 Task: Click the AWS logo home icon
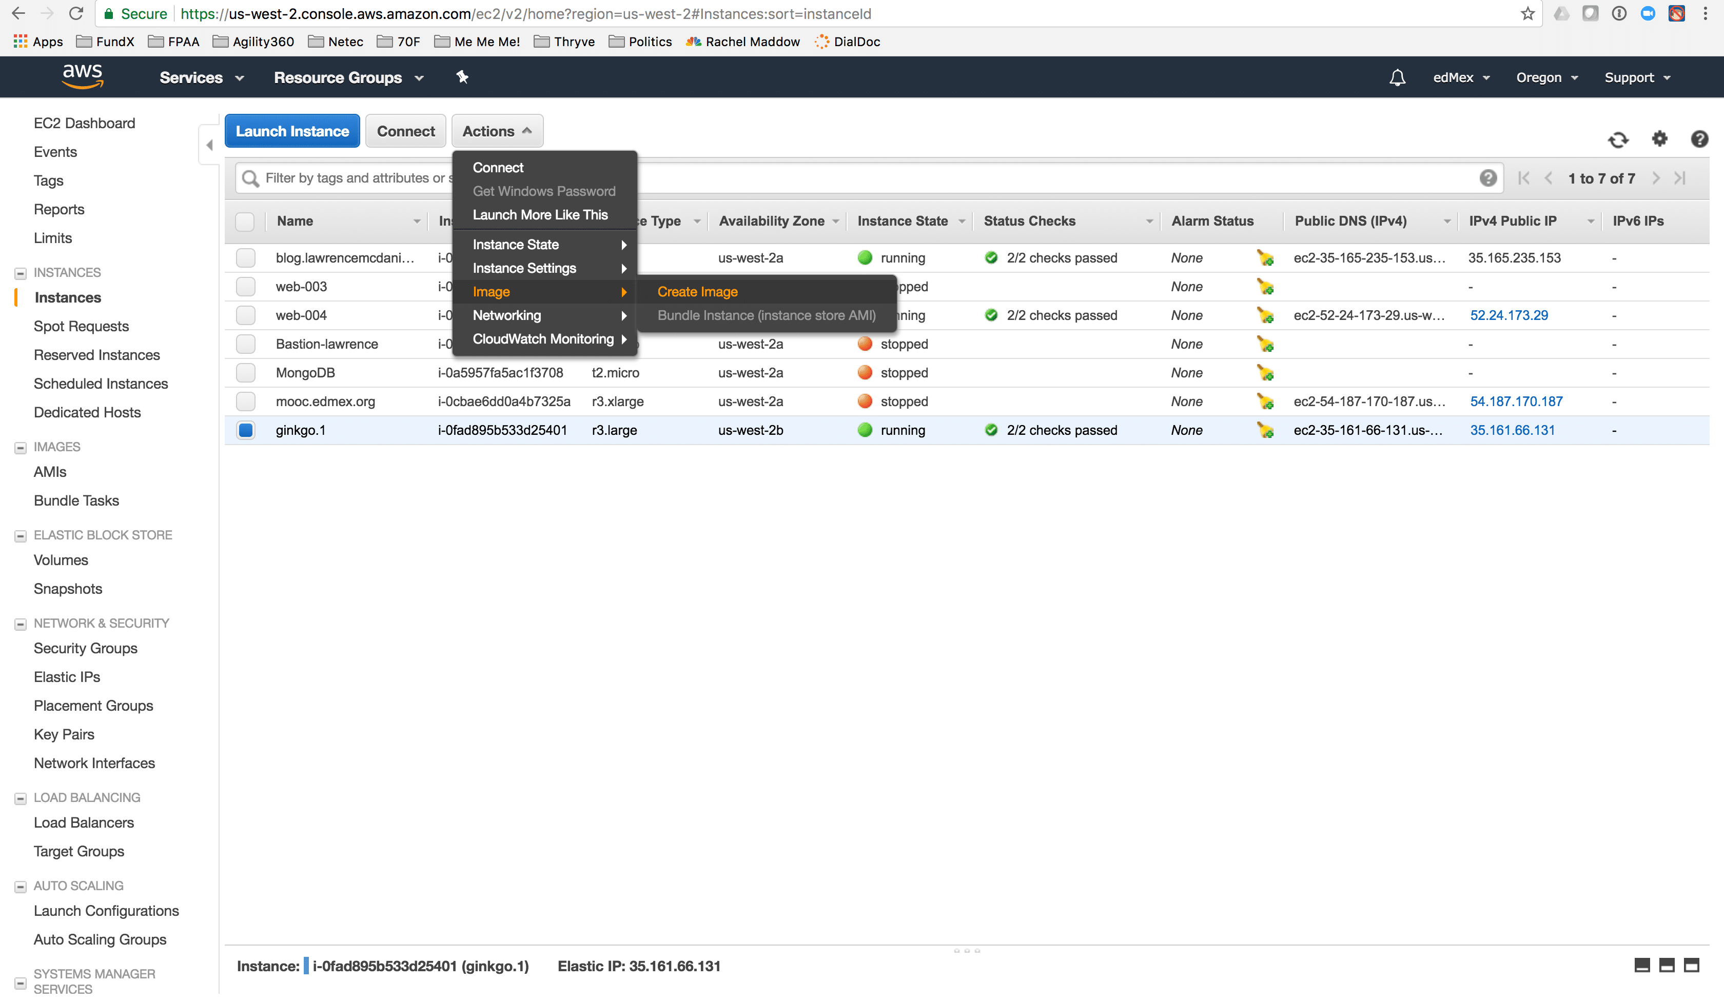point(82,76)
